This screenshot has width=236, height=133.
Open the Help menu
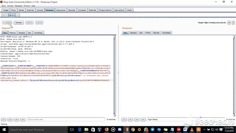[33, 6]
